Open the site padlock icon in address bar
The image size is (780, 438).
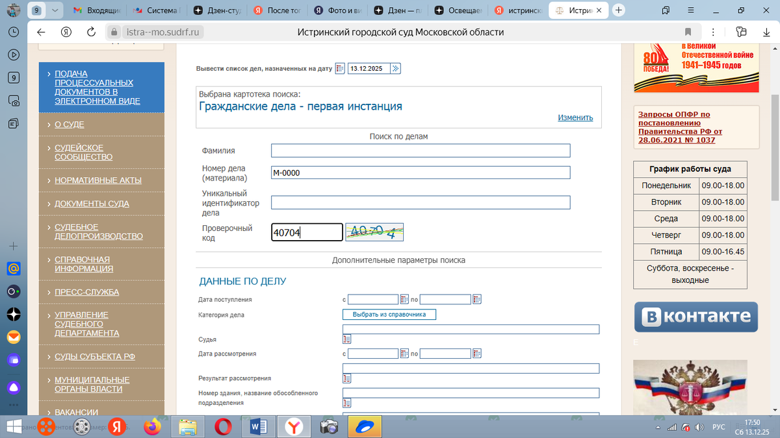click(113, 32)
